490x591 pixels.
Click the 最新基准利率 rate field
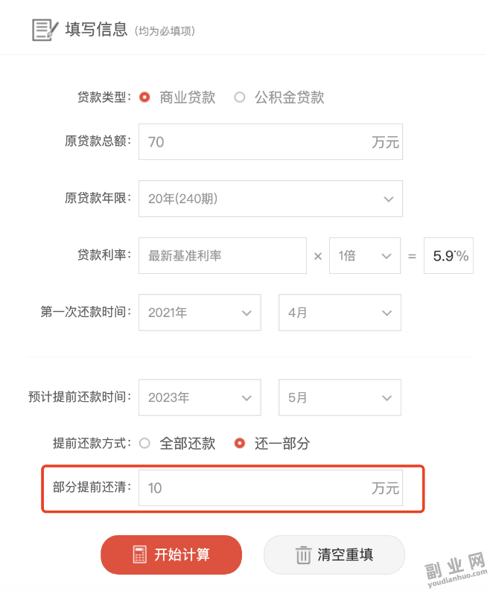223,256
